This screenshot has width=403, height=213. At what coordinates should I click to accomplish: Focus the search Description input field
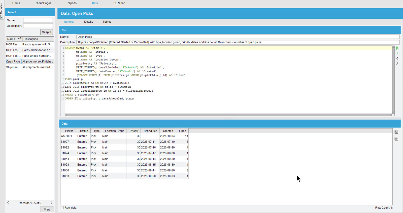point(38,26)
